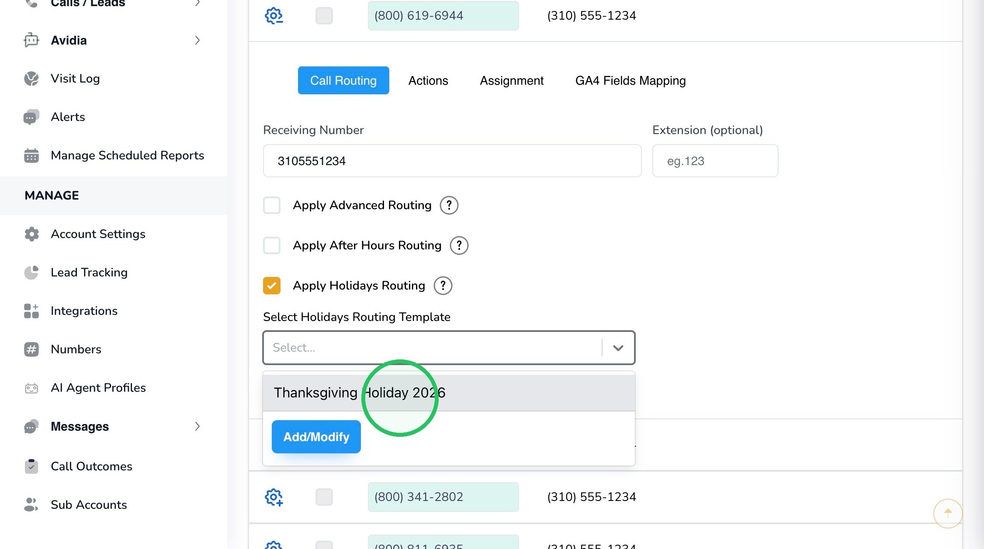Viewport: 984px width, 549px height.
Task: Click the AI Agent Profiles icon
Action: point(31,388)
